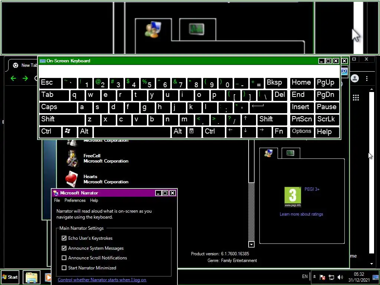The image size is (380, 285).
Task: Enable Announce Scroll Notifications checkbox
Action: click(64, 258)
